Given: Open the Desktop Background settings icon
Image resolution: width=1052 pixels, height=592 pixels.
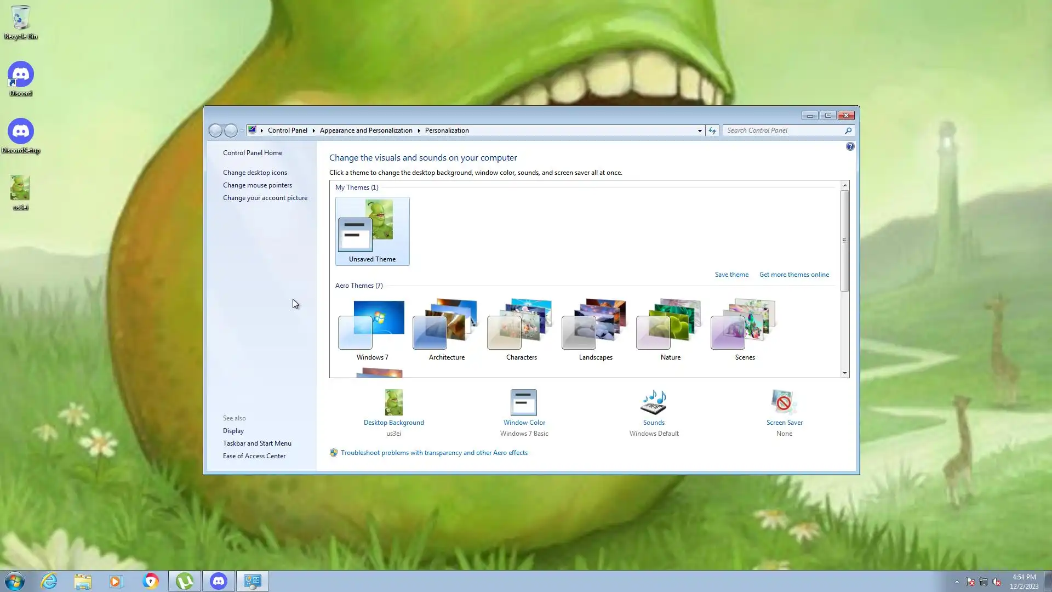Looking at the screenshot, I should (x=393, y=403).
